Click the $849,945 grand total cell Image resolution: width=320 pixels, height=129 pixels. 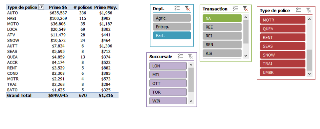point(58,95)
